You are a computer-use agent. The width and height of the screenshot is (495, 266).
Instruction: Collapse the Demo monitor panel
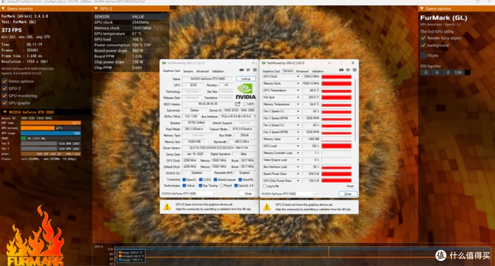click(x=3, y=9)
